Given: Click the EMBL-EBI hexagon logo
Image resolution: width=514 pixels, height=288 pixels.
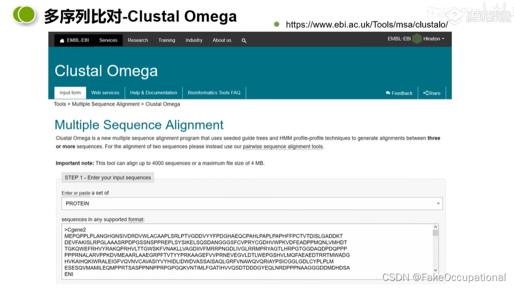Looking at the screenshot, I should (x=417, y=39).
